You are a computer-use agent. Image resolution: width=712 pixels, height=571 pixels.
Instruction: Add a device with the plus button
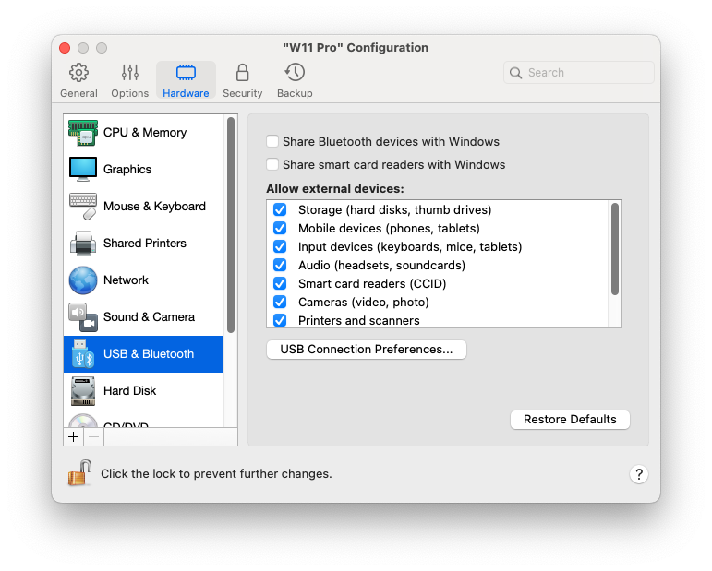point(74,437)
